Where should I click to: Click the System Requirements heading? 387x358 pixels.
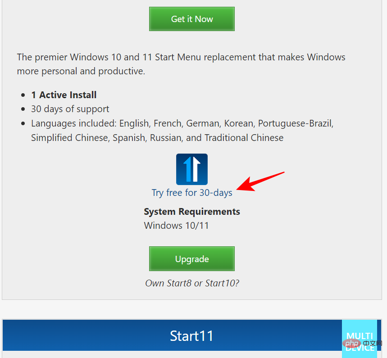(192, 212)
